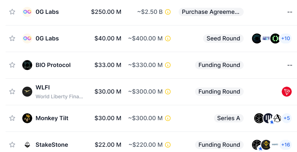297x152 pixels.
Task: Star the 0G Labs $250.00 M row
Action: point(12,12)
